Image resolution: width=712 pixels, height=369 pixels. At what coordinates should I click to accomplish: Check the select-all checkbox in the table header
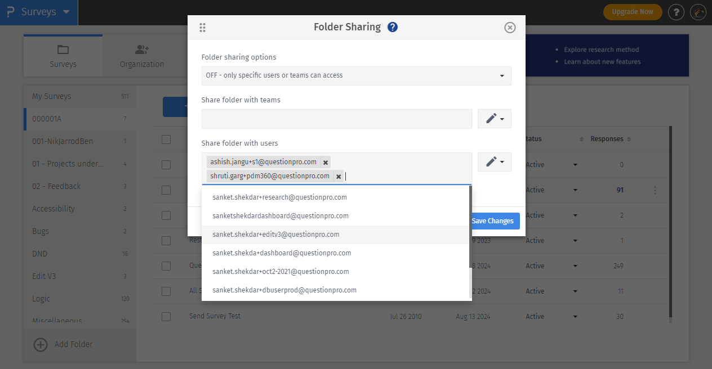166,139
